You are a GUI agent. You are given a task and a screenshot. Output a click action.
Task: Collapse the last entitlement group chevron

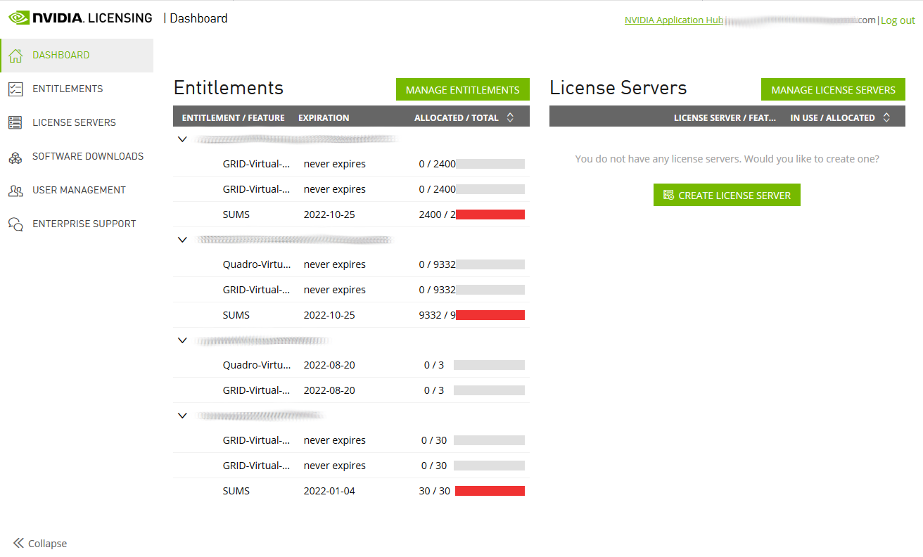pyautogui.click(x=182, y=416)
